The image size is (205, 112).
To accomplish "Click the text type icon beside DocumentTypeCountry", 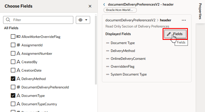I will tap(19, 104).
